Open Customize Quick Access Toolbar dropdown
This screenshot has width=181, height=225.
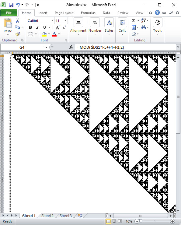[38, 5]
